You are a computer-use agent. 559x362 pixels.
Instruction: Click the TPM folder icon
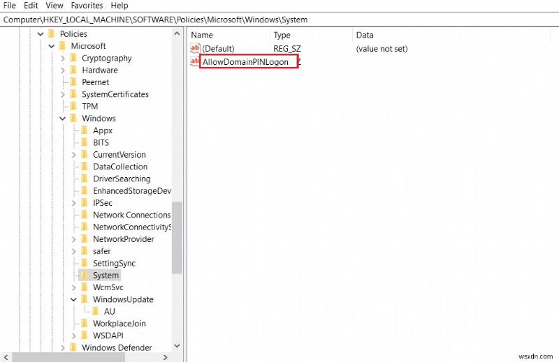coord(73,107)
